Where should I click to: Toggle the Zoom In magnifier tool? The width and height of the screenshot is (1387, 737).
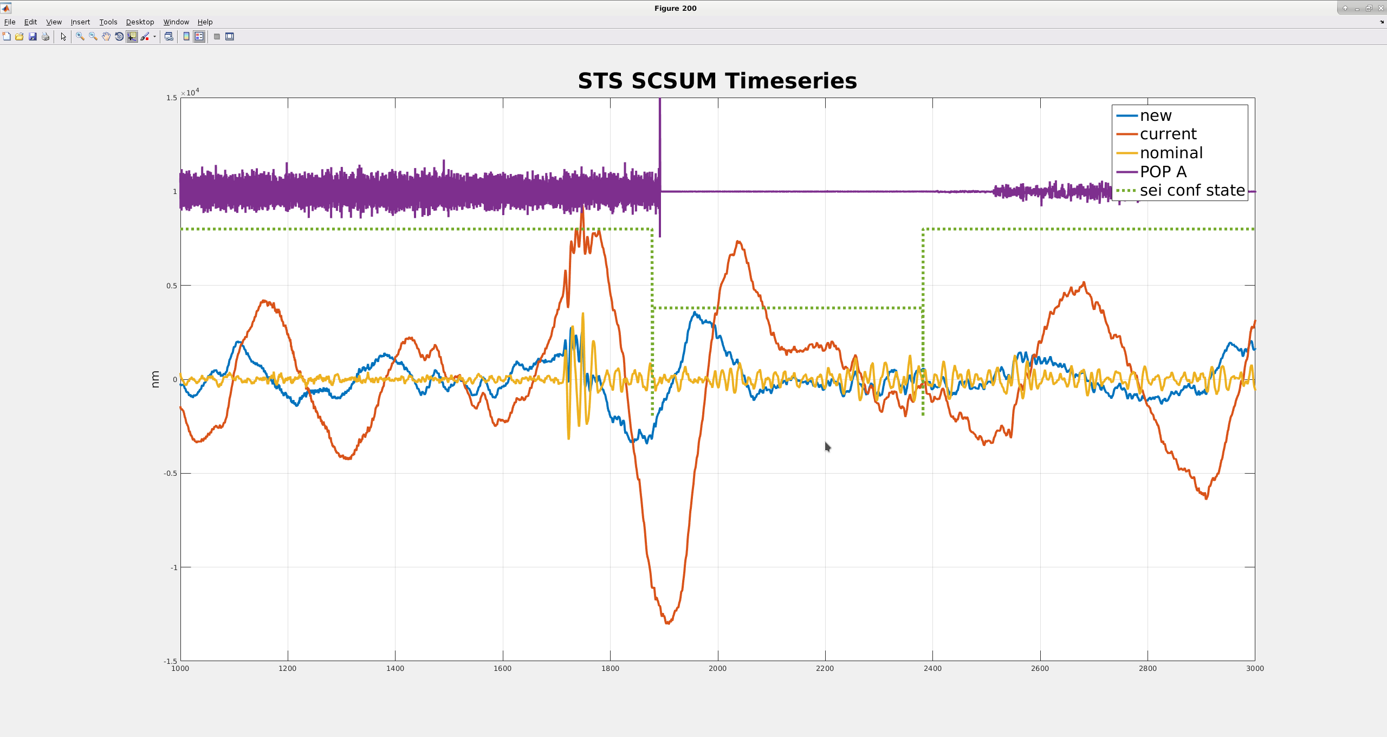click(80, 36)
